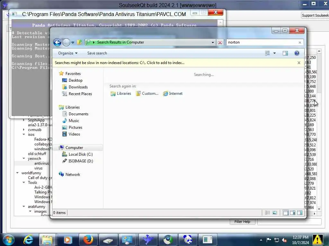The width and height of the screenshot is (329, 246).
Task: Collapse the yeowch folder in the Soulseek tree
Action: point(24,159)
